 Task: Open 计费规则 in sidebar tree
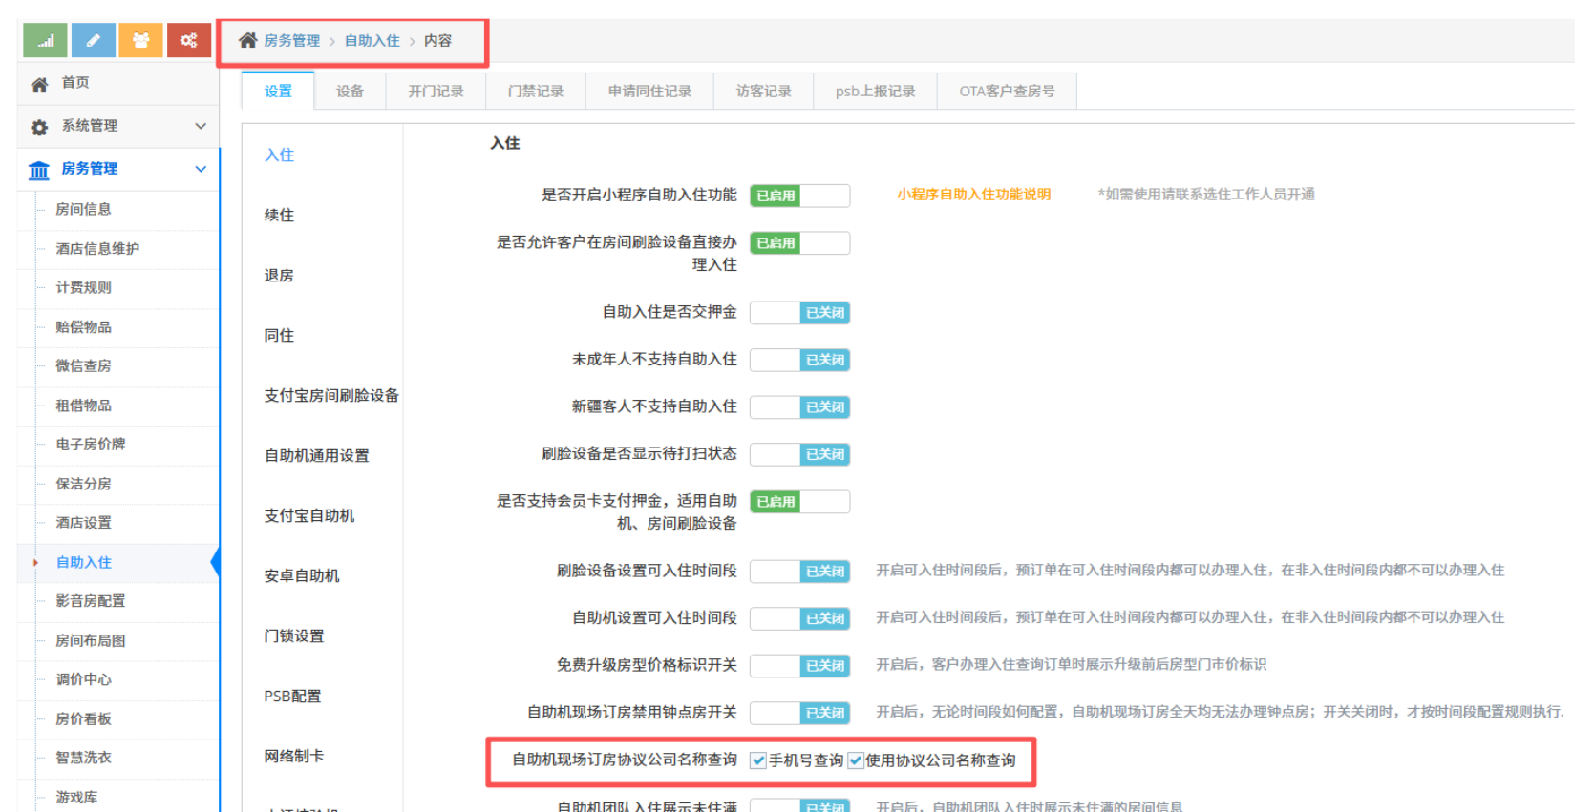pos(83,287)
